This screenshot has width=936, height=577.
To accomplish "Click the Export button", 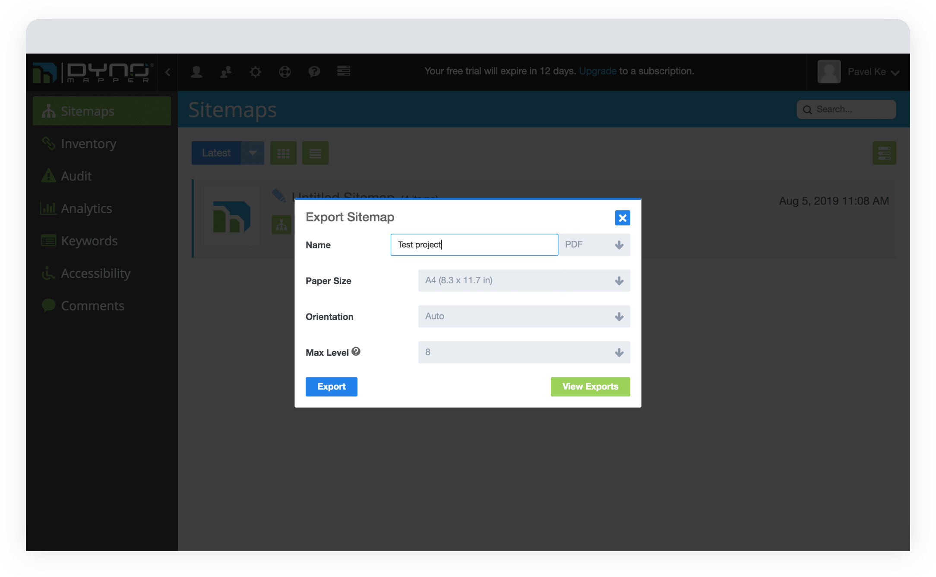I will pos(331,387).
